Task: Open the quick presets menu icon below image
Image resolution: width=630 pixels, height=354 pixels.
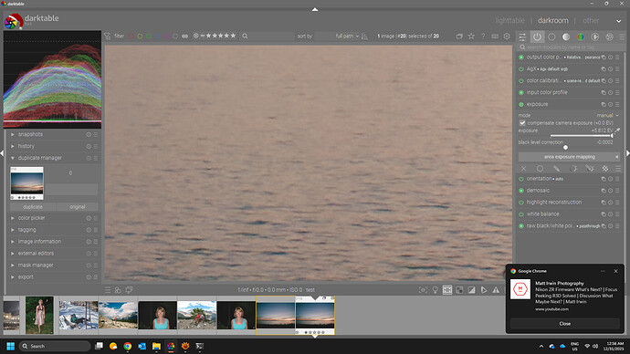Action: [108, 290]
